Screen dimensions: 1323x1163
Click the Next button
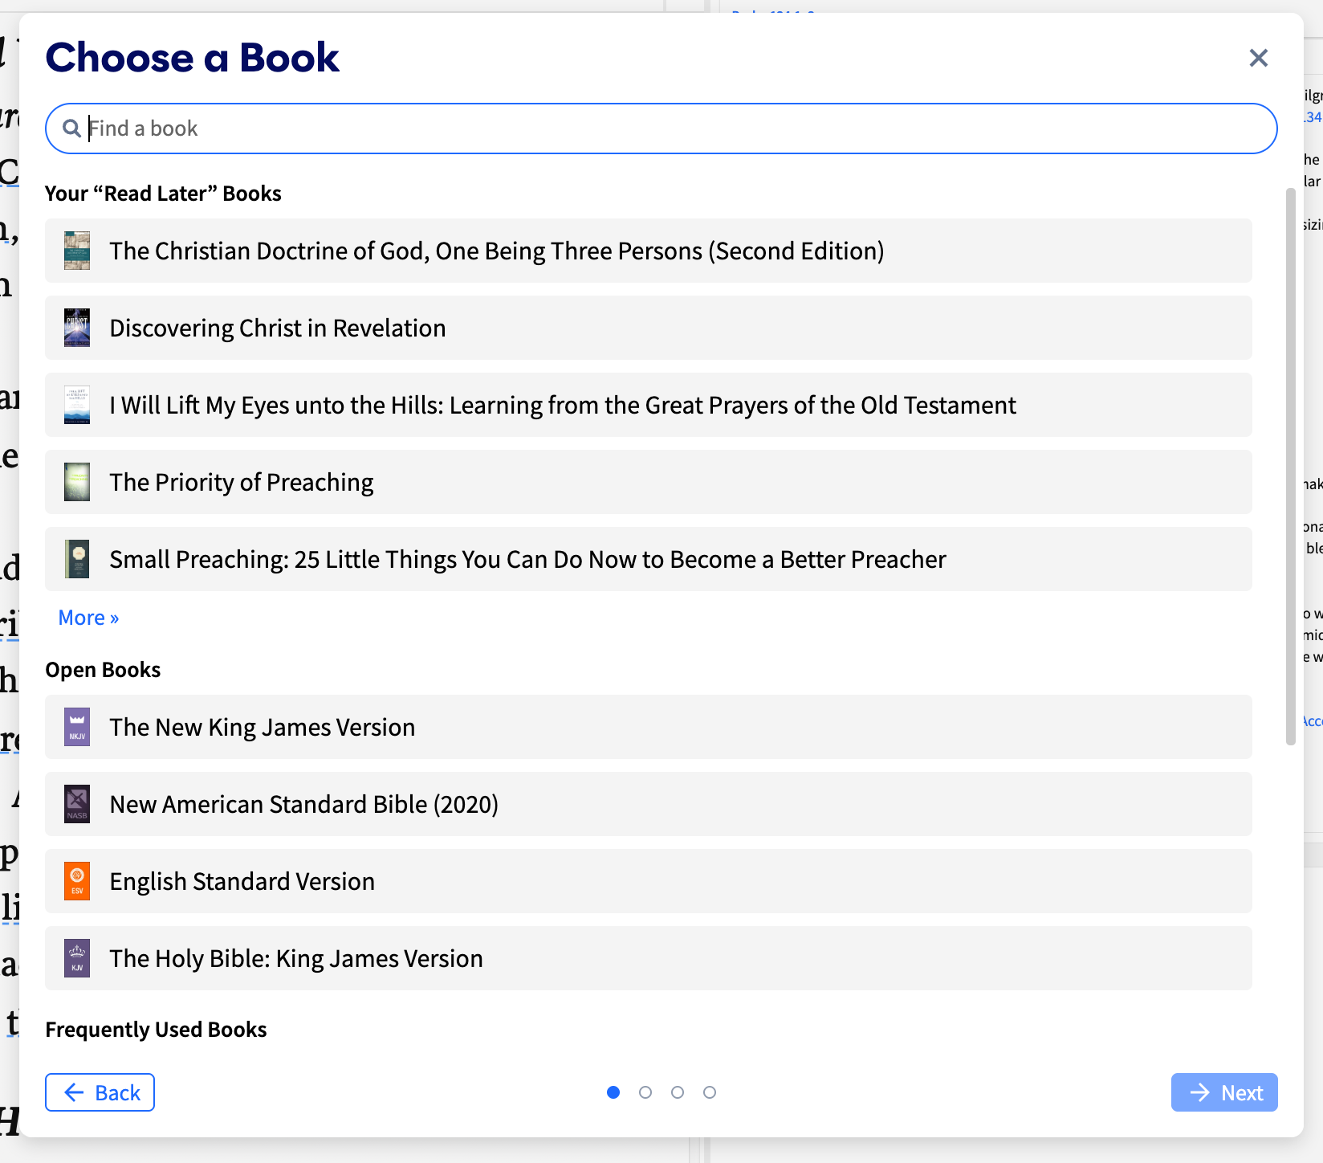[x=1224, y=1092]
